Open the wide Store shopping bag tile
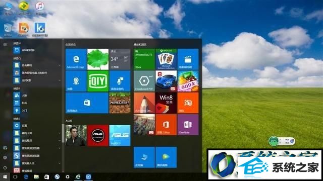 (x=87, y=103)
